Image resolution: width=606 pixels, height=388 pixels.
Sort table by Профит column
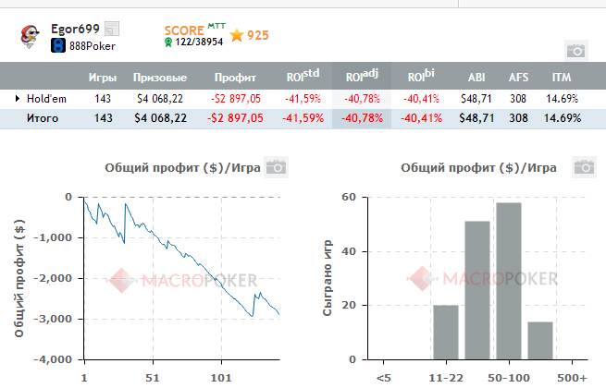pos(234,78)
